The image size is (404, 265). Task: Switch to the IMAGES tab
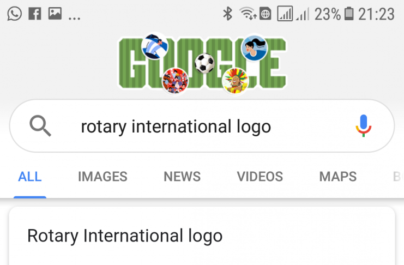102,177
